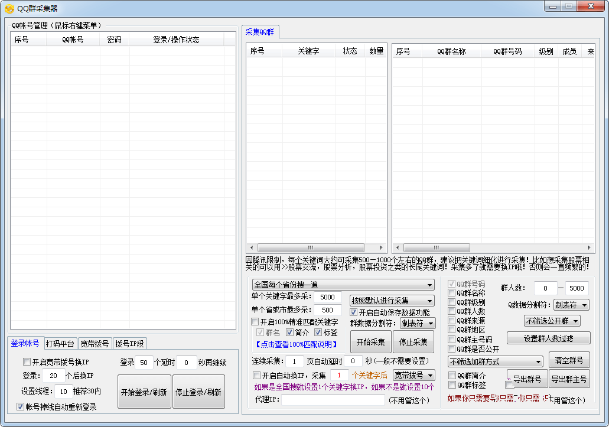Click the keyword count field before 个关键字后
Viewport: 609px width, 427px height.
[x=339, y=375]
